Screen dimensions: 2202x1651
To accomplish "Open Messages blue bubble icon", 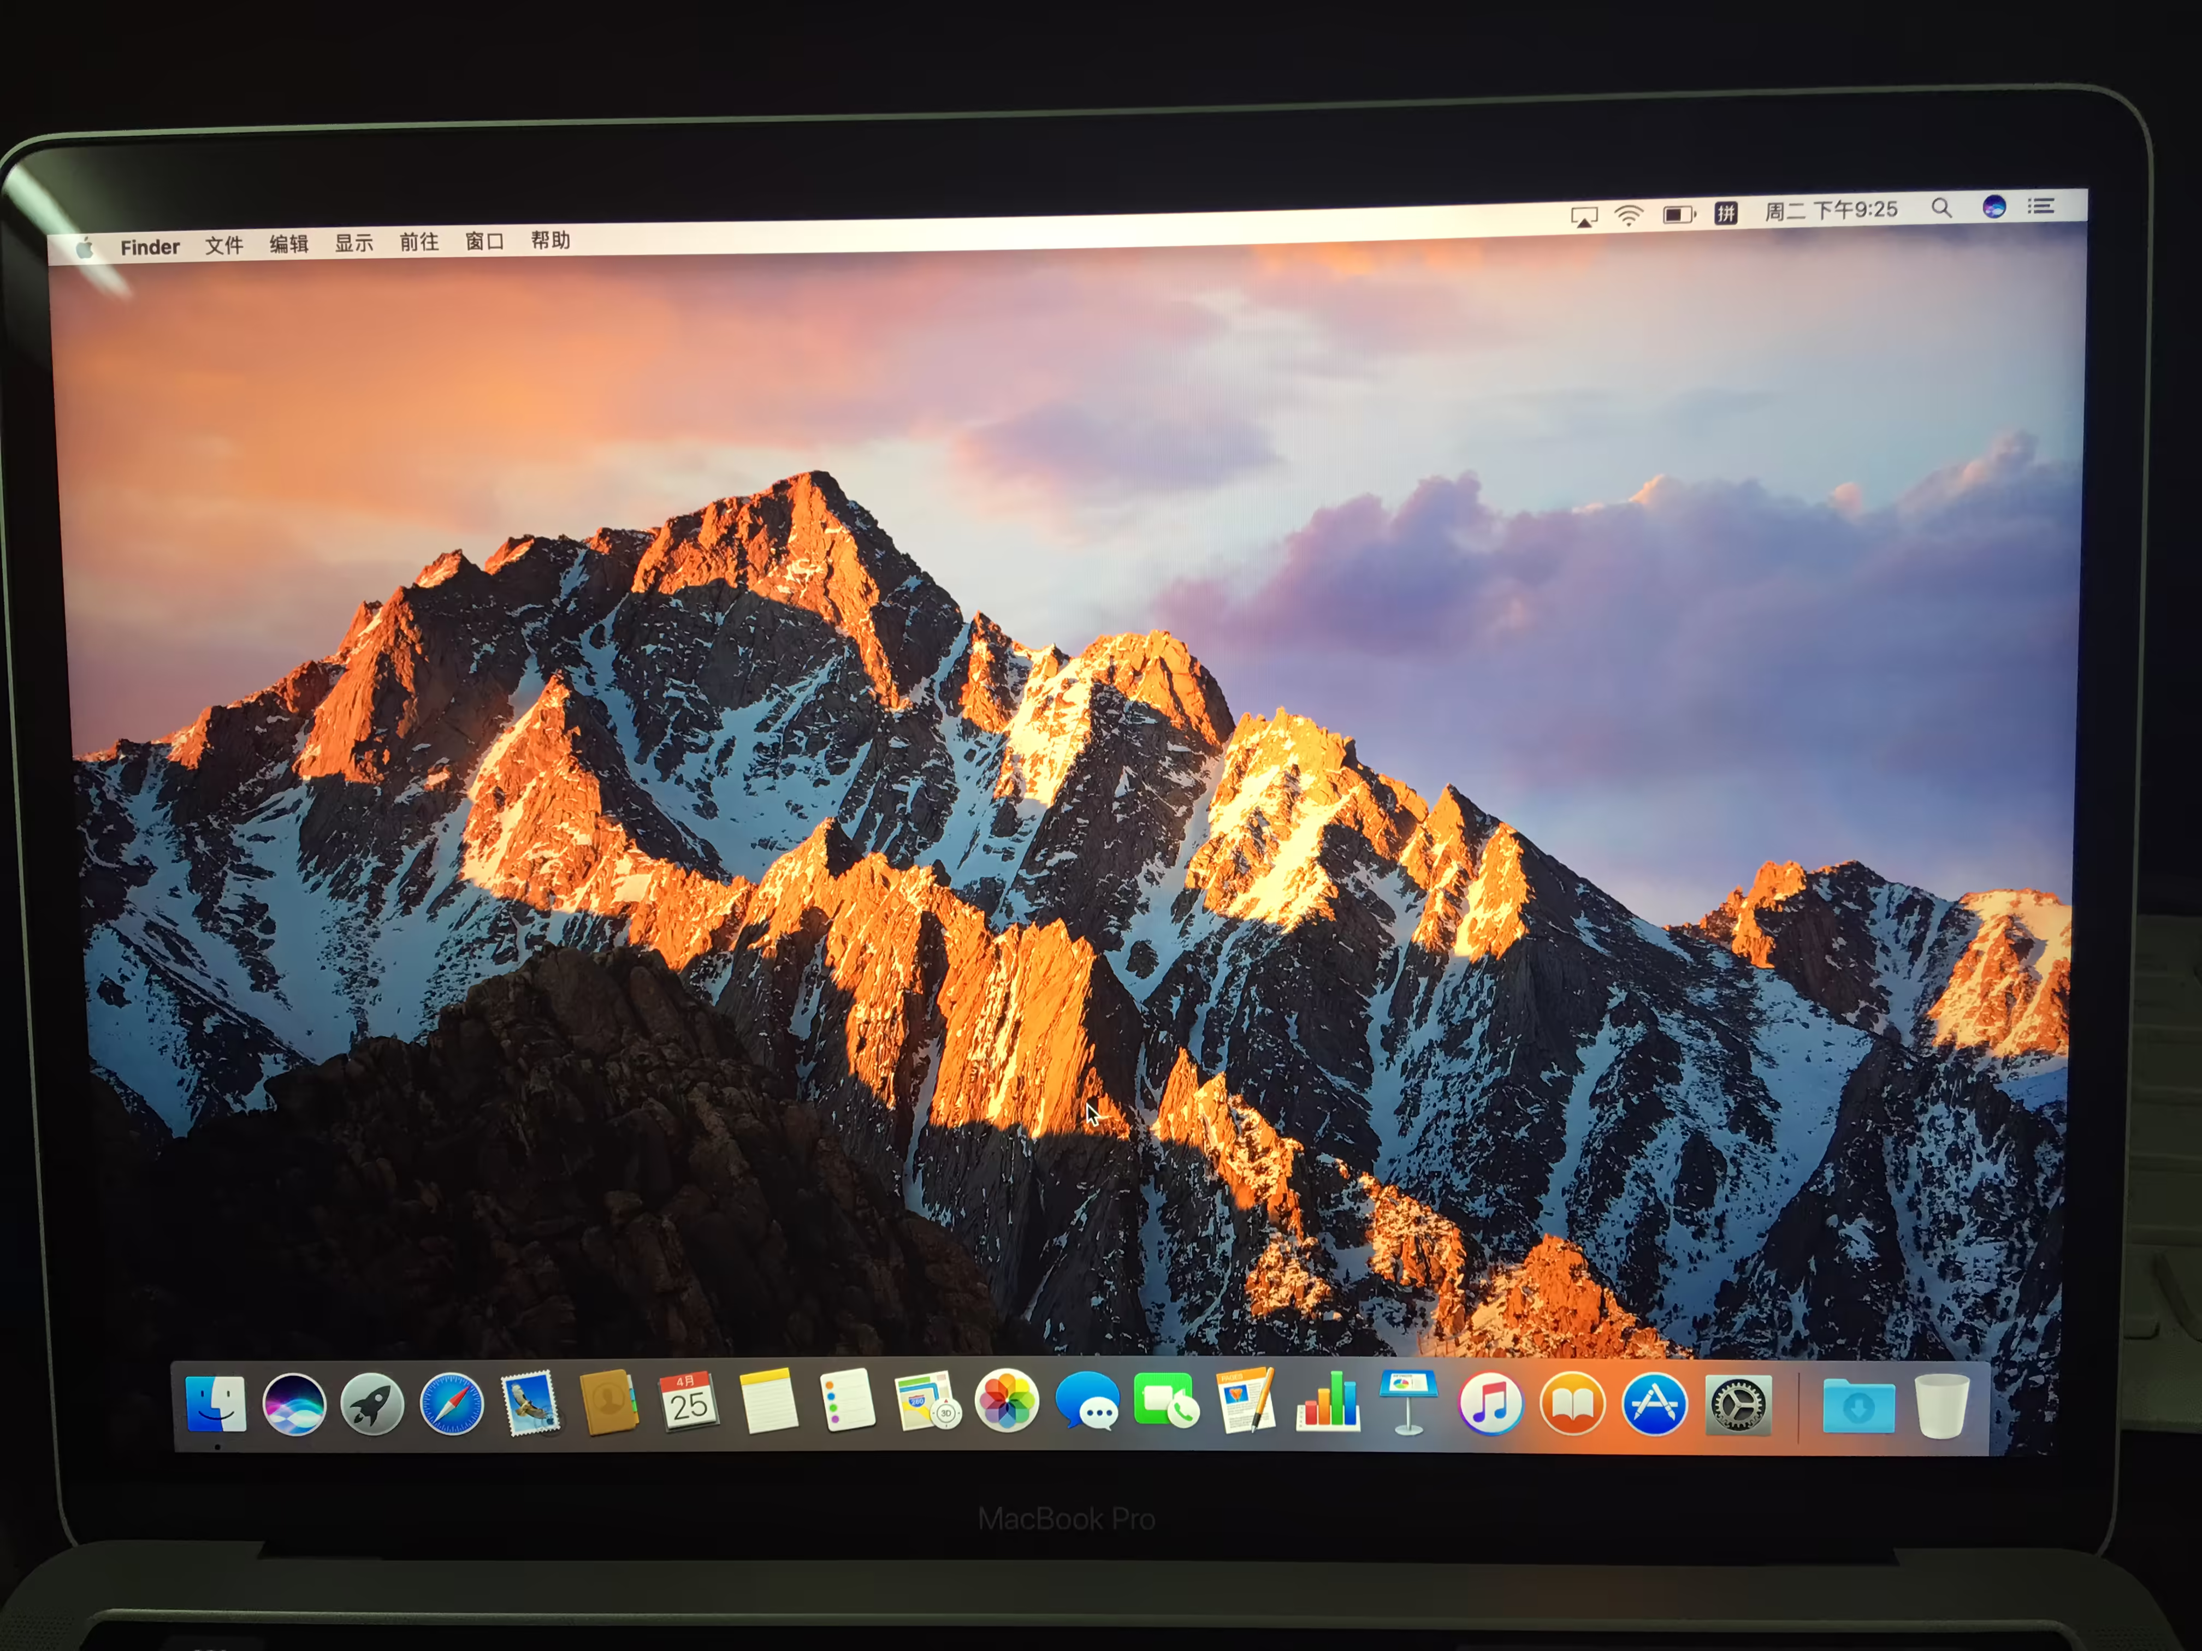I will click(1087, 1400).
